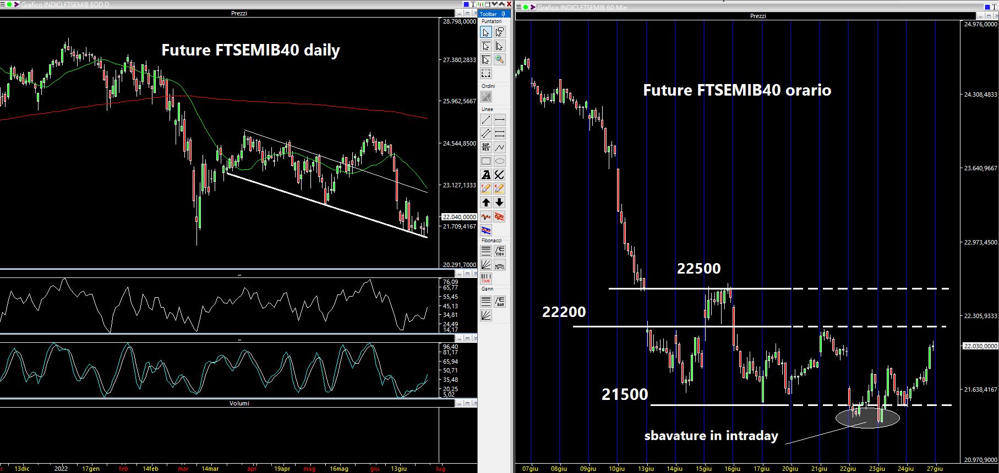The height and width of the screenshot is (473, 999).
Task: Click the Puntatori section label
Action: (x=492, y=21)
